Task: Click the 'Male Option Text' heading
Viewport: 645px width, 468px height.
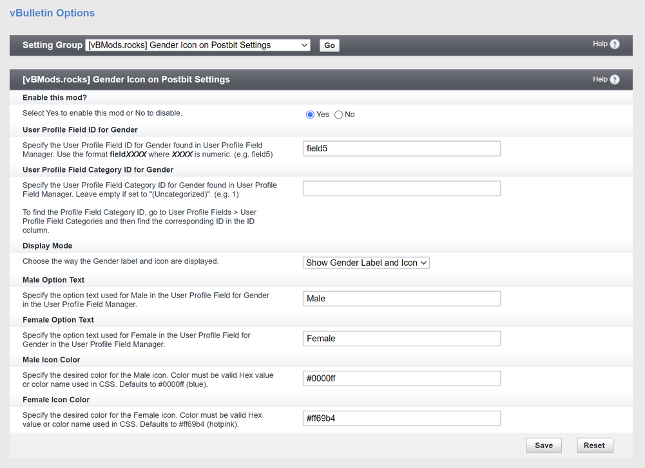Action: click(x=53, y=280)
